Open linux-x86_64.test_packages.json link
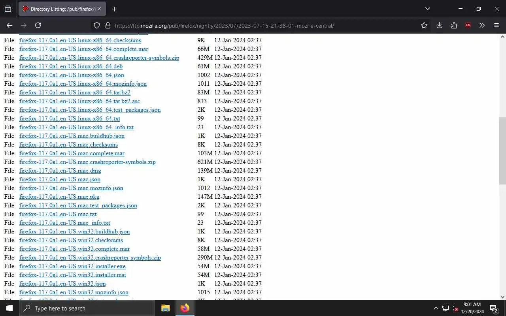 click(x=90, y=110)
